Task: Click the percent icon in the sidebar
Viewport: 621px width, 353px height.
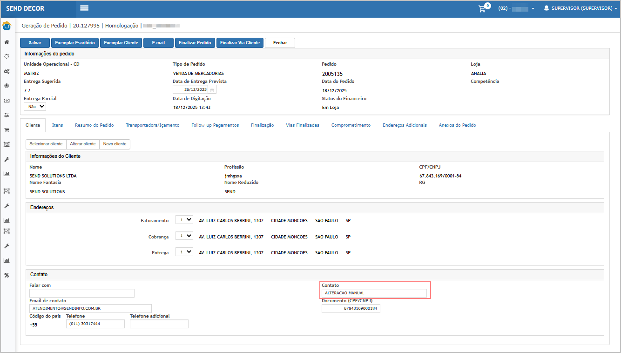Action: 7,275
